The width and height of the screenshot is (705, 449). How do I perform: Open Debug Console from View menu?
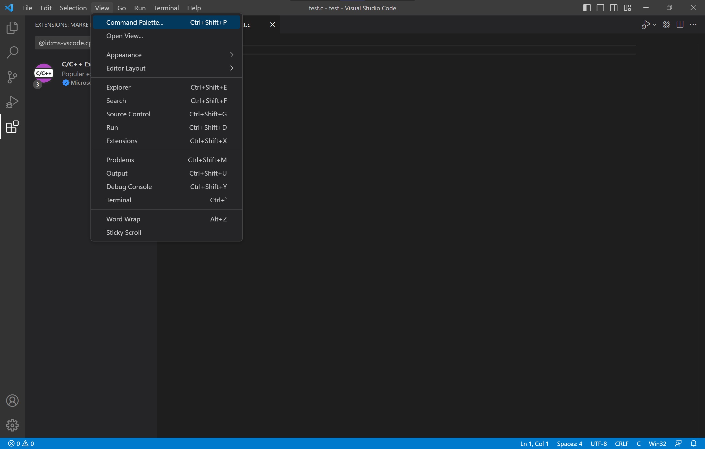pyautogui.click(x=167, y=187)
